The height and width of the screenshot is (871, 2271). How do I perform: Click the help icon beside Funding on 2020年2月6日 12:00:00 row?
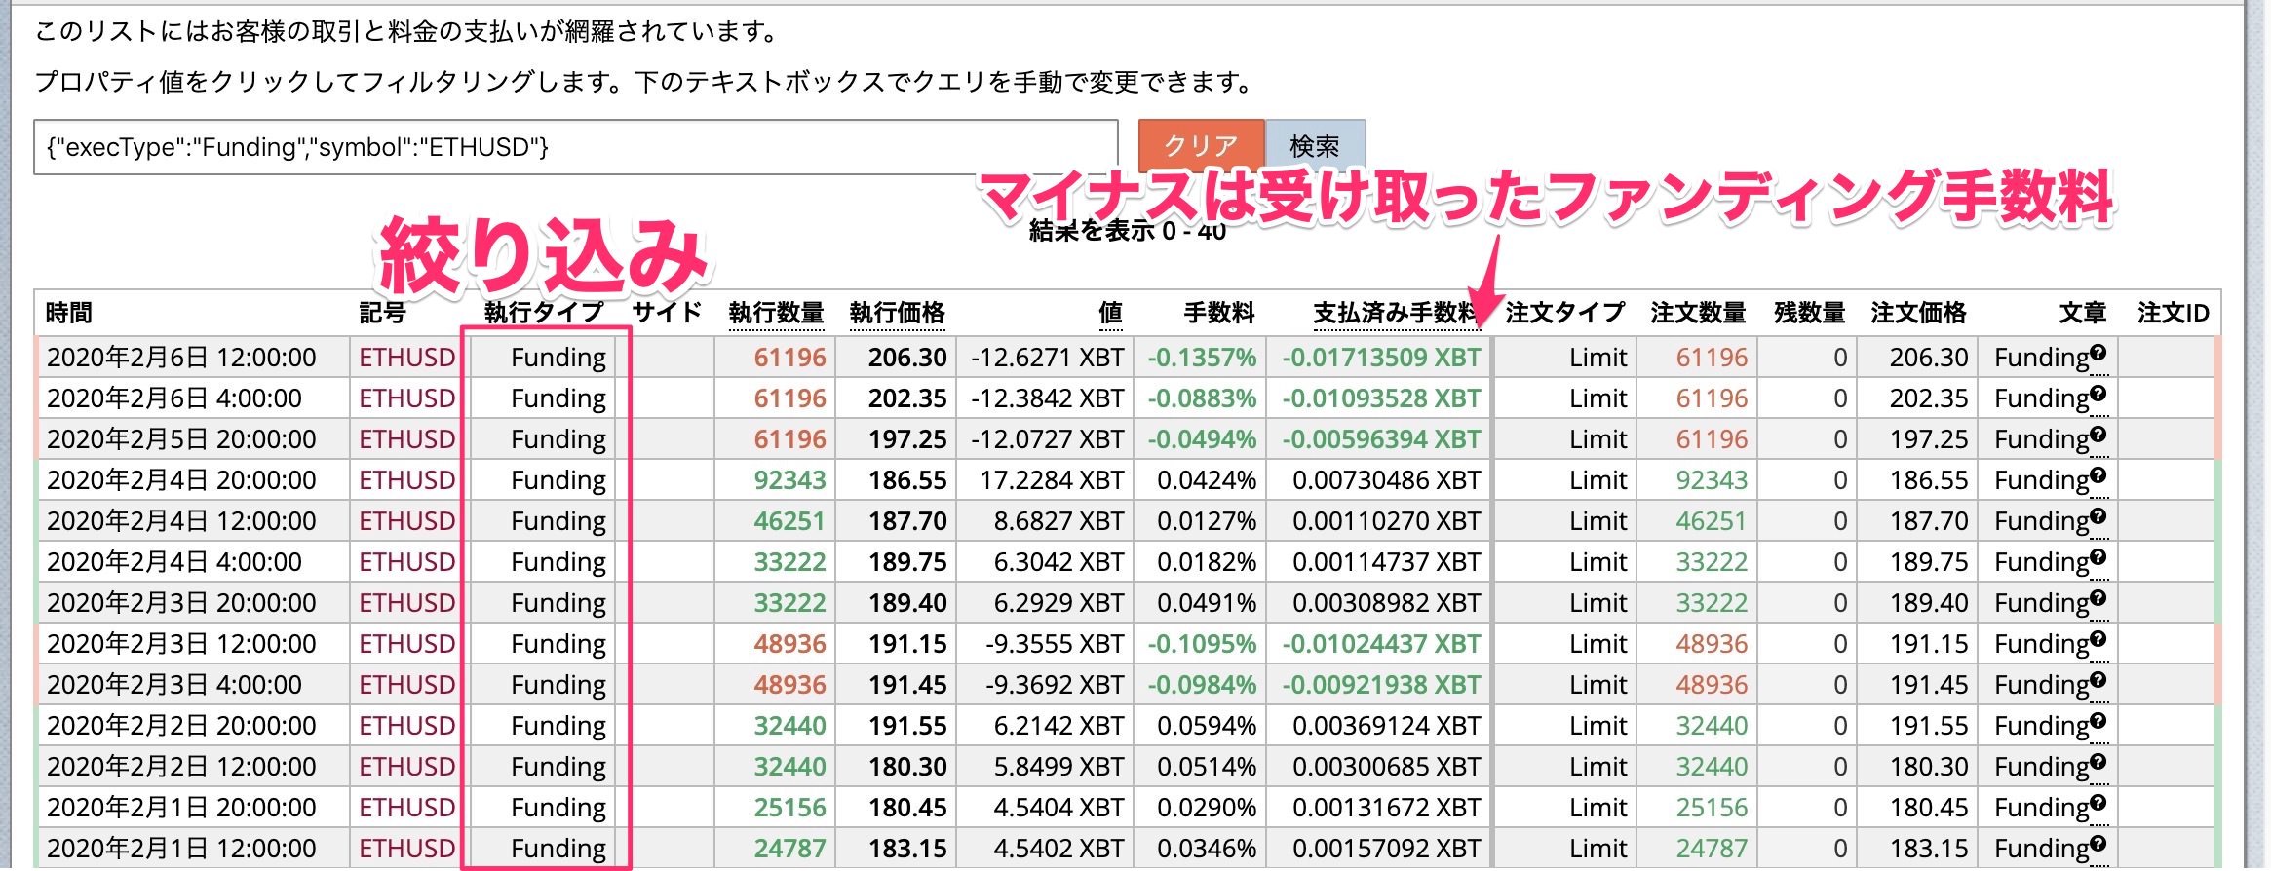click(x=2098, y=352)
